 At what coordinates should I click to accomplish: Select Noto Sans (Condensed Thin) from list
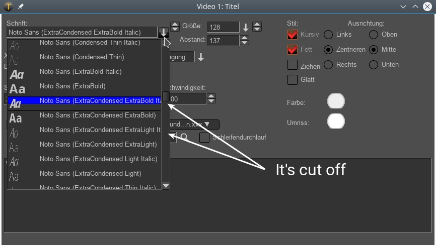pyautogui.click(x=82, y=57)
